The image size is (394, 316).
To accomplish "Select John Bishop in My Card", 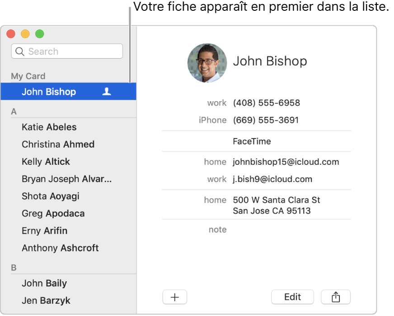I will pyautogui.click(x=68, y=92).
